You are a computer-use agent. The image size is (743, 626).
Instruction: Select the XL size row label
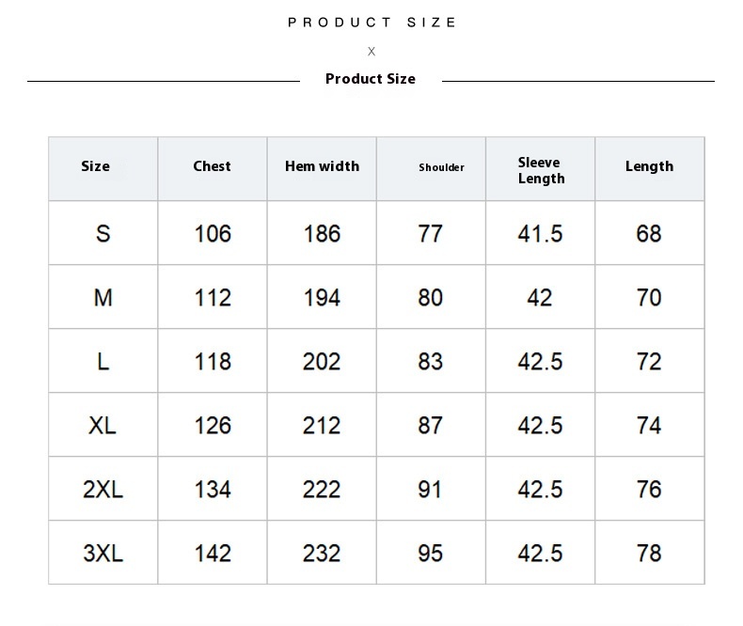[x=103, y=426]
